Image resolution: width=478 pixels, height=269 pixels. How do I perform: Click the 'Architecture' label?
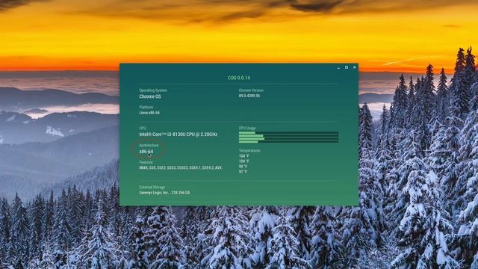[x=149, y=146]
